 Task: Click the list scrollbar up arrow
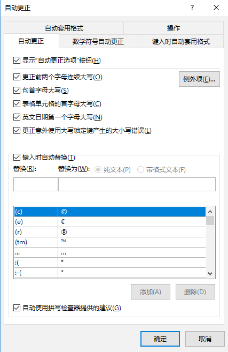[210, 212]
